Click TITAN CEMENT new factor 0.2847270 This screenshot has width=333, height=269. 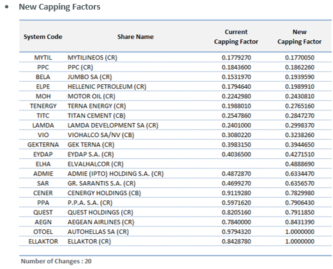point(300,115)
